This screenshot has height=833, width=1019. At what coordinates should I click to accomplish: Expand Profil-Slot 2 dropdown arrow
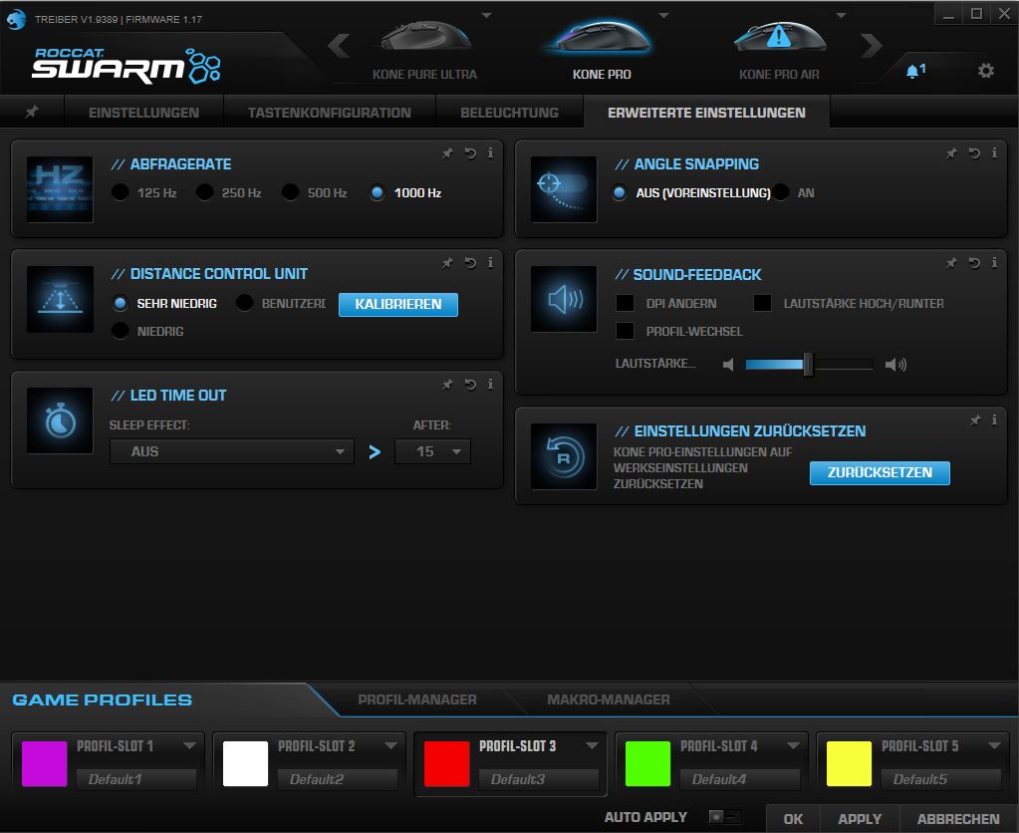coord(390,746)
